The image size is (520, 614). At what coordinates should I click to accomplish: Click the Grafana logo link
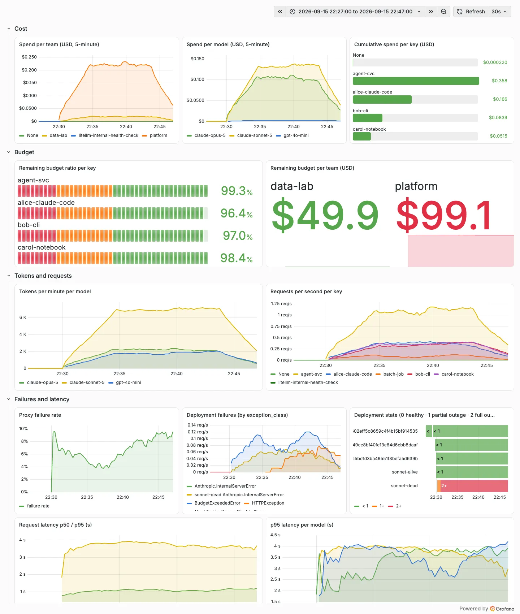point(502,609)
